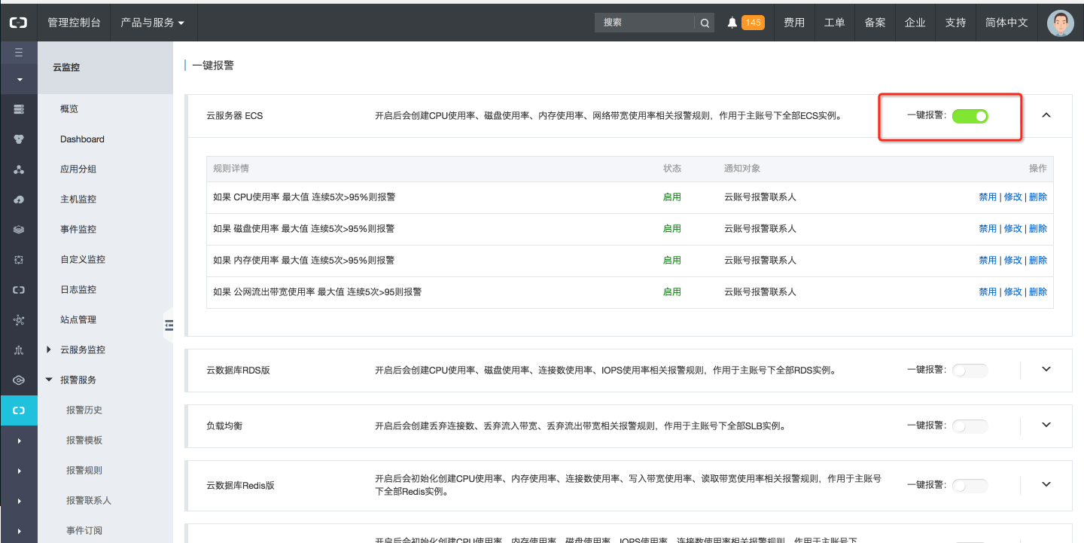Open the 费用 menu
Image resolution: width=1084 pixels, height=543 pixels.
pos(794,23)
